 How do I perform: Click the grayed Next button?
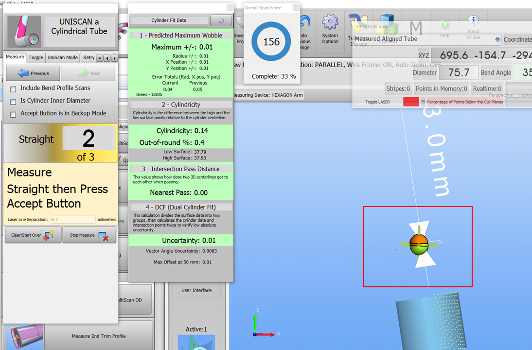coord(88,73)
